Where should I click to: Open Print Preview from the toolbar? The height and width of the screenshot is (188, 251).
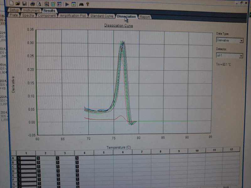(39, 4)
